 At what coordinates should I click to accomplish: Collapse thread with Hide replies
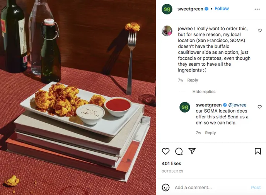(x=204, y=92)
